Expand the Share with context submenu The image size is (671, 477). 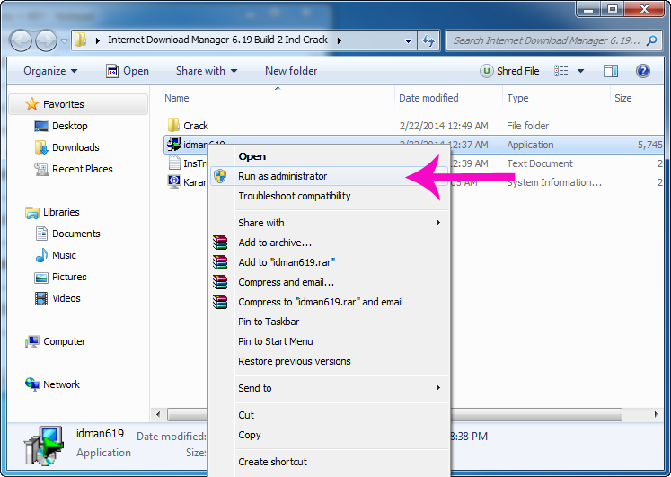329,223
